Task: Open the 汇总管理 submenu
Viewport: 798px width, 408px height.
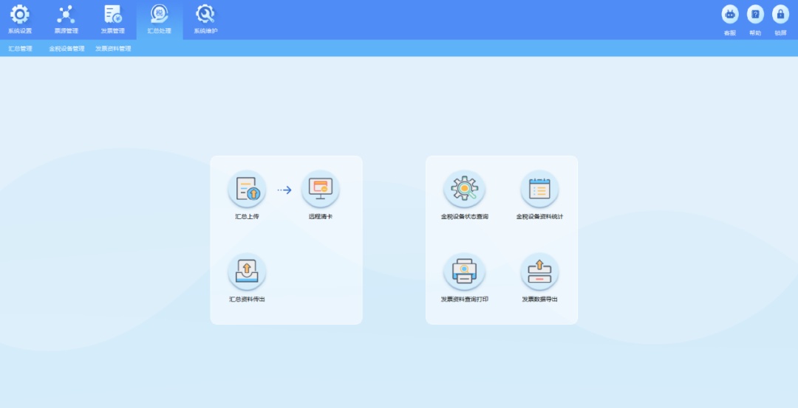Action: 20,49
